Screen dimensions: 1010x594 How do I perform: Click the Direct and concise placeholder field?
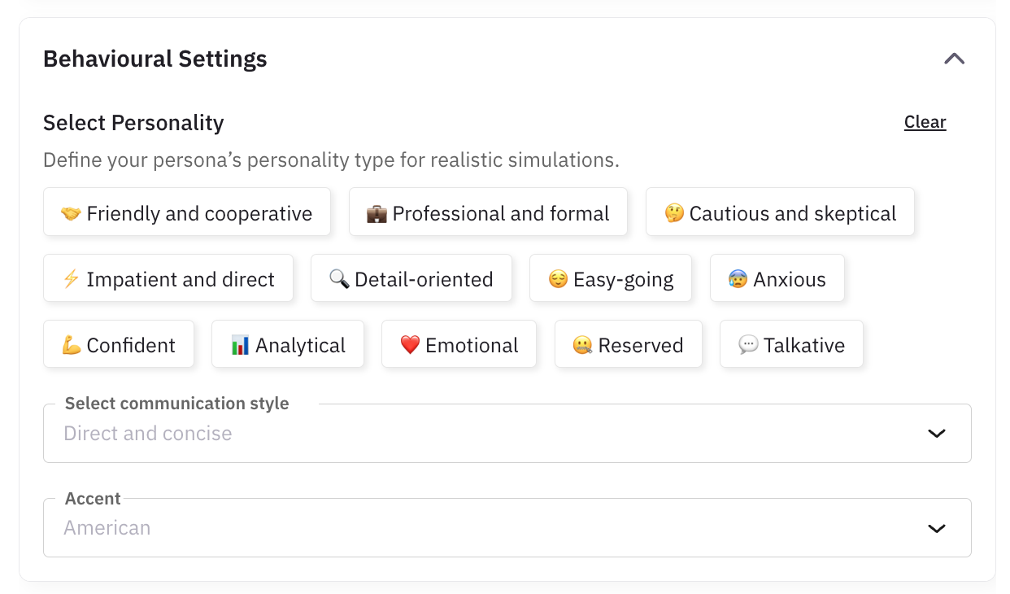tap(148, 433)
